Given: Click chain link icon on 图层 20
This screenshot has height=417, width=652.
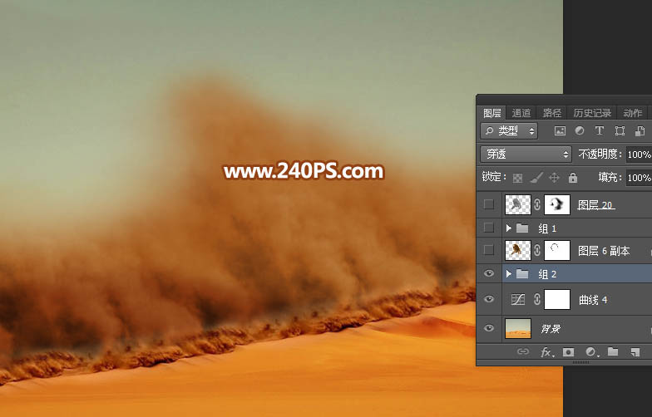Looking at the screenshot, I should pos(537,204).
